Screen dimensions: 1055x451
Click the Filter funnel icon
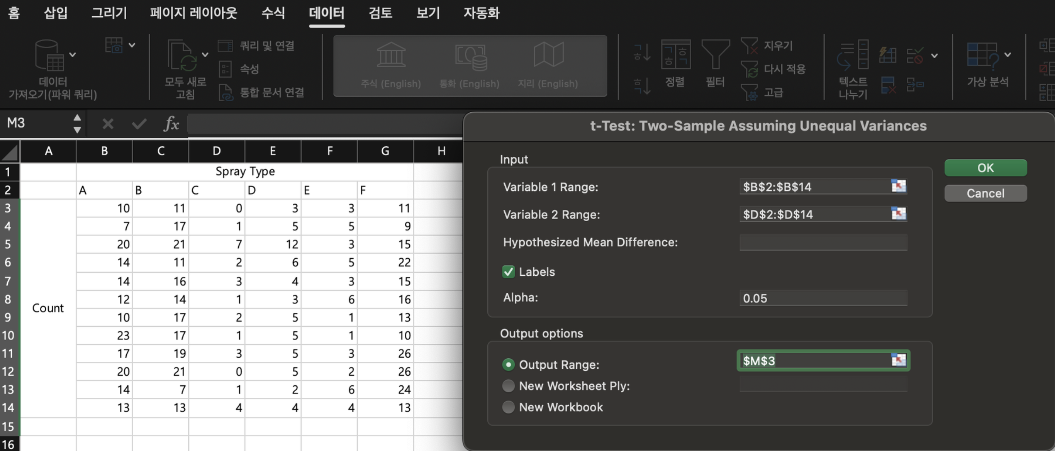[x=715, y=55]
